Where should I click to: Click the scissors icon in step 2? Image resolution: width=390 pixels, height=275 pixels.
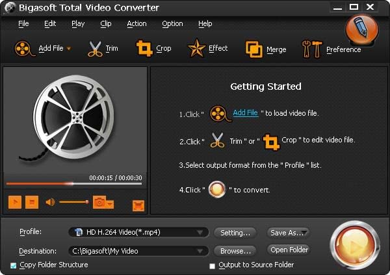[217, 140]
